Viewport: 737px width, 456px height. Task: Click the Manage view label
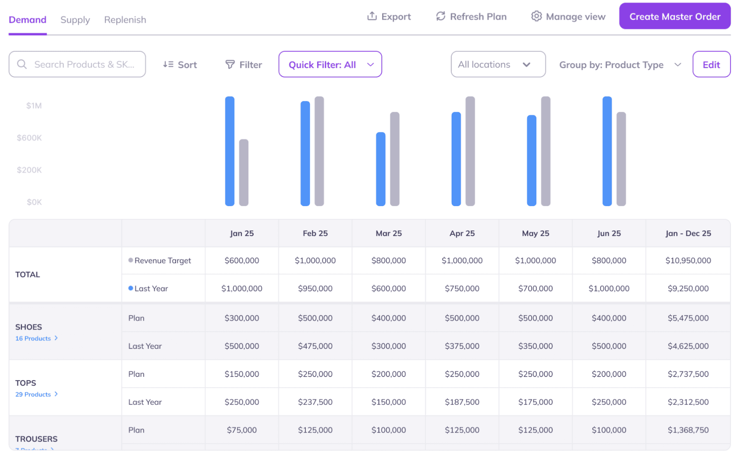576,17
